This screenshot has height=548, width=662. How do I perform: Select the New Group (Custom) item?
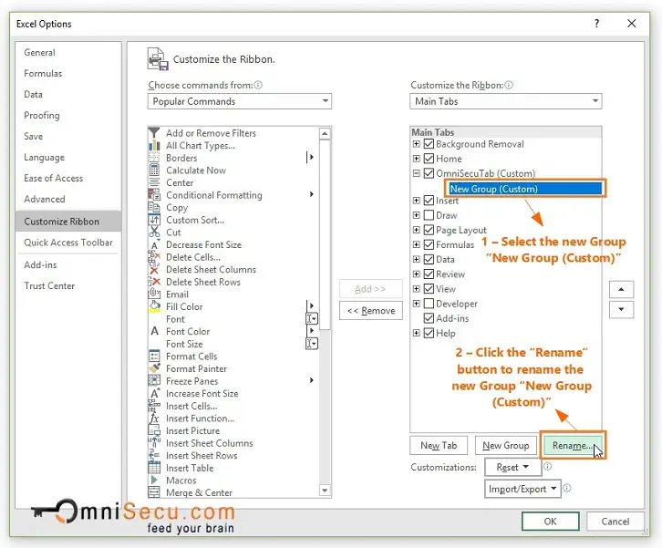(525, 189)
